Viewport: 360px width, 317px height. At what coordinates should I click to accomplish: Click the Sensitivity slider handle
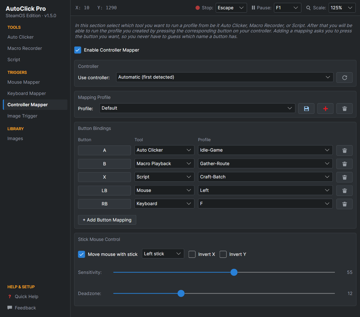234,272
